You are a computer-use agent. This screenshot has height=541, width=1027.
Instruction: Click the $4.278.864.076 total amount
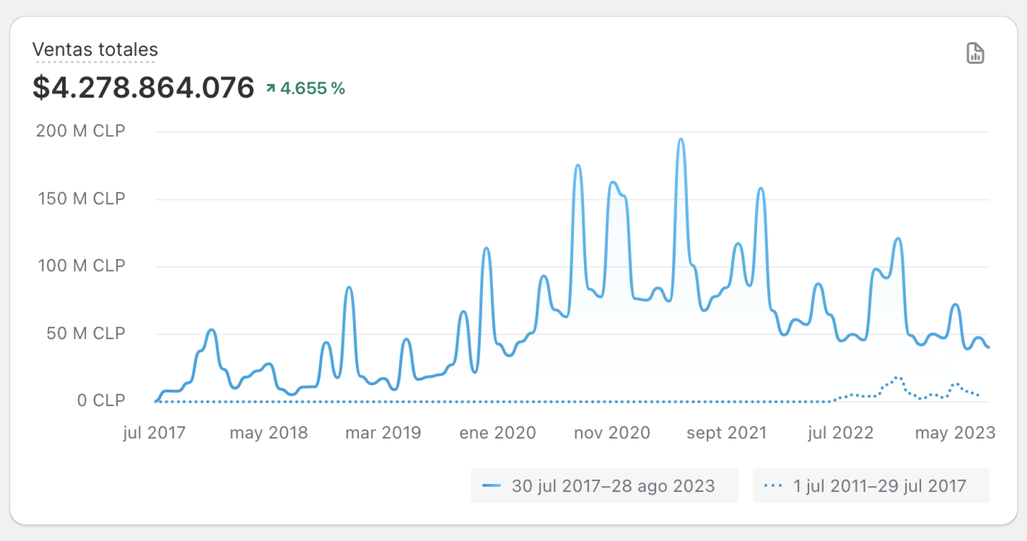[x=143, y=88]
